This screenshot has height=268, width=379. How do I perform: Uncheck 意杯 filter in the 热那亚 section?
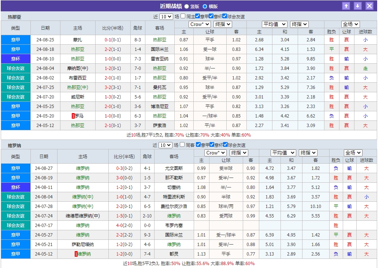tap(211, 16)
